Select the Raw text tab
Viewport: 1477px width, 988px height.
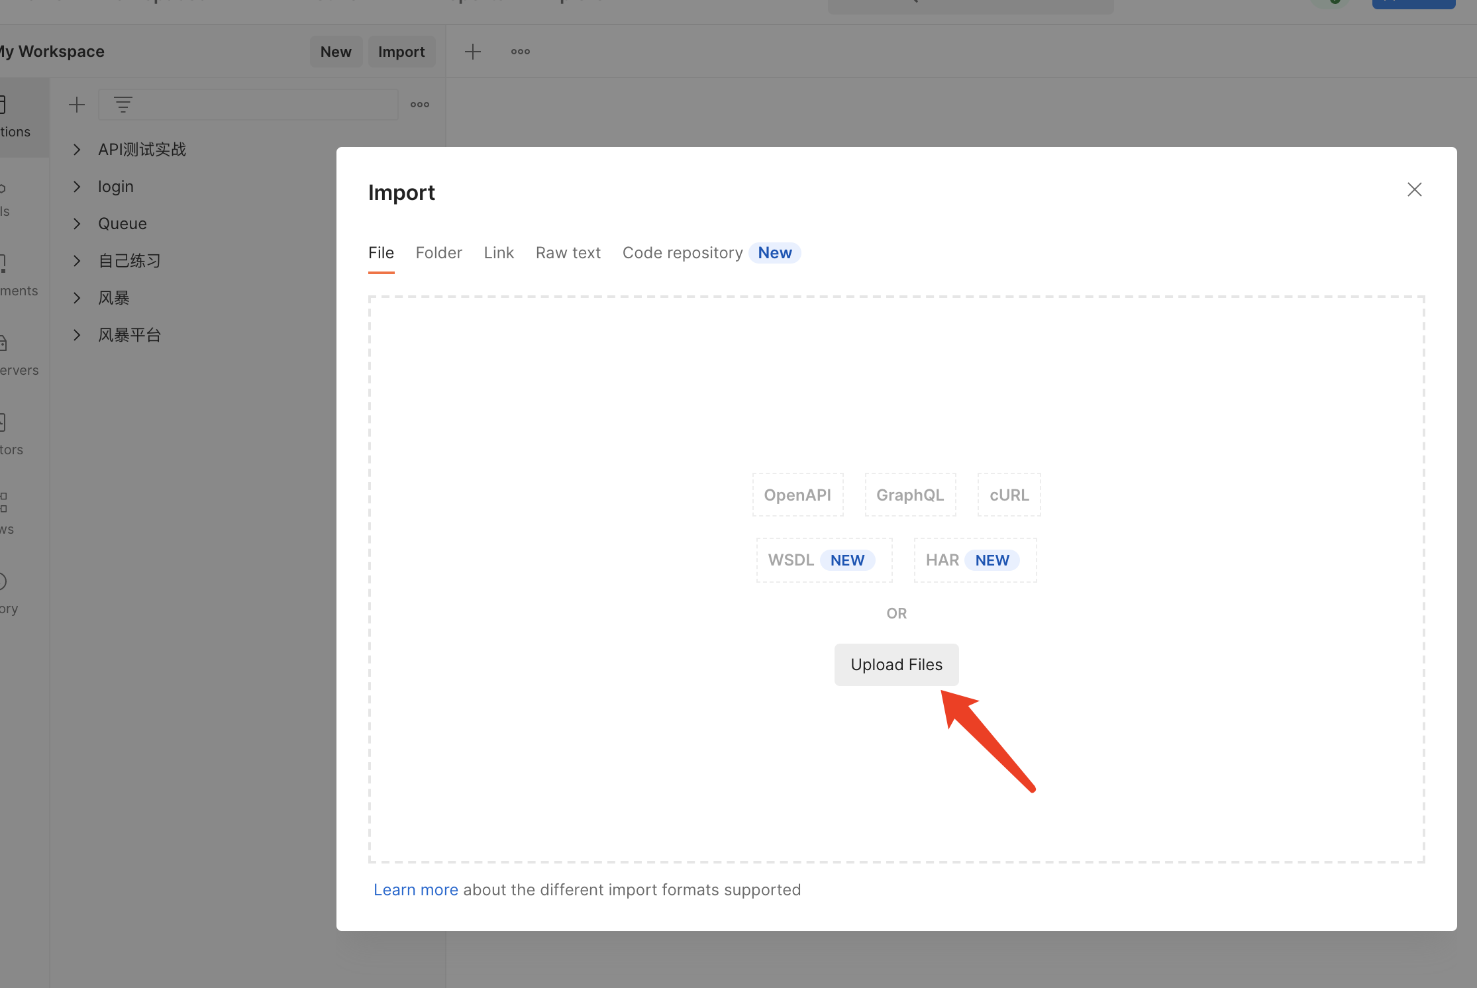pos(568,253)
